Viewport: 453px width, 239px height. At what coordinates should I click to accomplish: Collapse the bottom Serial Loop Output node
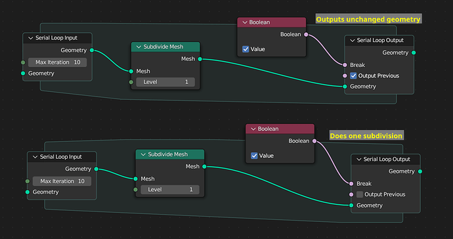click(359, 160)
